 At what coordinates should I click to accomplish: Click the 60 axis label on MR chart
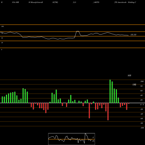pyautogui.click(x=142, y=91)
